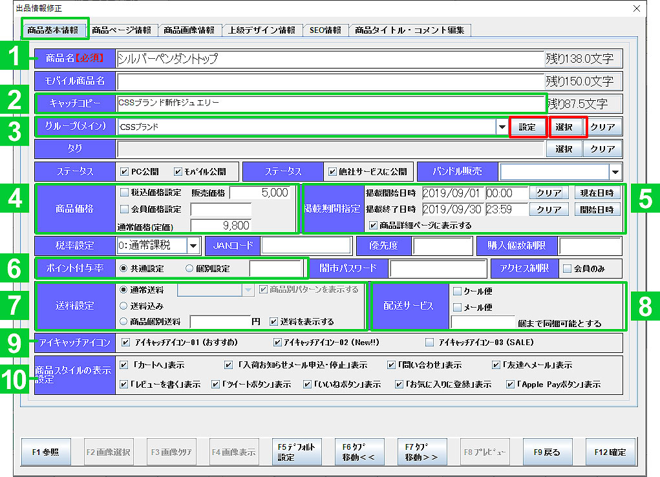Select the 個別設定 radio button
Image resolution: width=660 pixels, height=477 pixels.
[189, 268]
